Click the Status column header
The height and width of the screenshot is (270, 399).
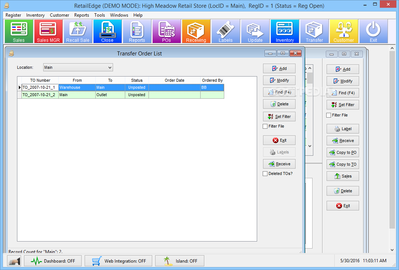pos(137,80)
